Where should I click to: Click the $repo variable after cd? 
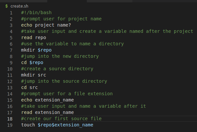pos(36,62)
